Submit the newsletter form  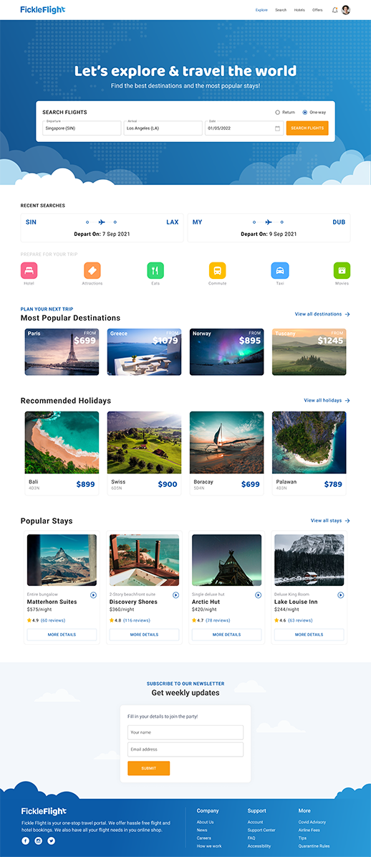[148, 768]
